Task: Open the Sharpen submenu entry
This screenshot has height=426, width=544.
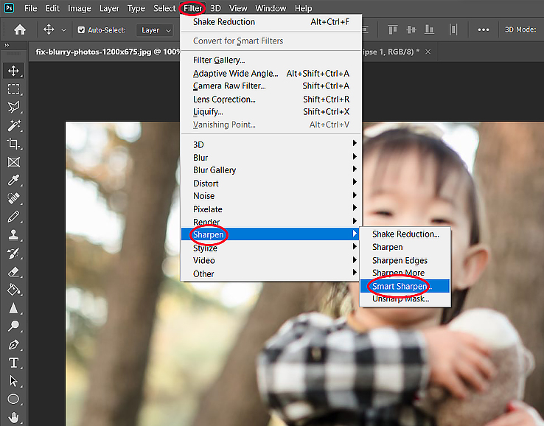Action: click(271, 234)
